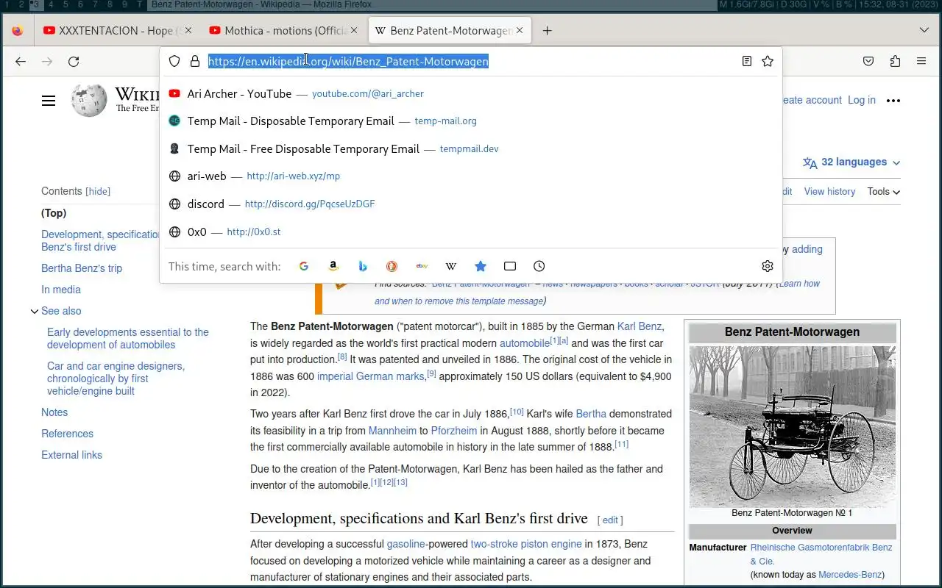The width and height of the screenshot is (942, 588).
Task: Select the tempmail.dev suggestion
Action: click(471, 148)
